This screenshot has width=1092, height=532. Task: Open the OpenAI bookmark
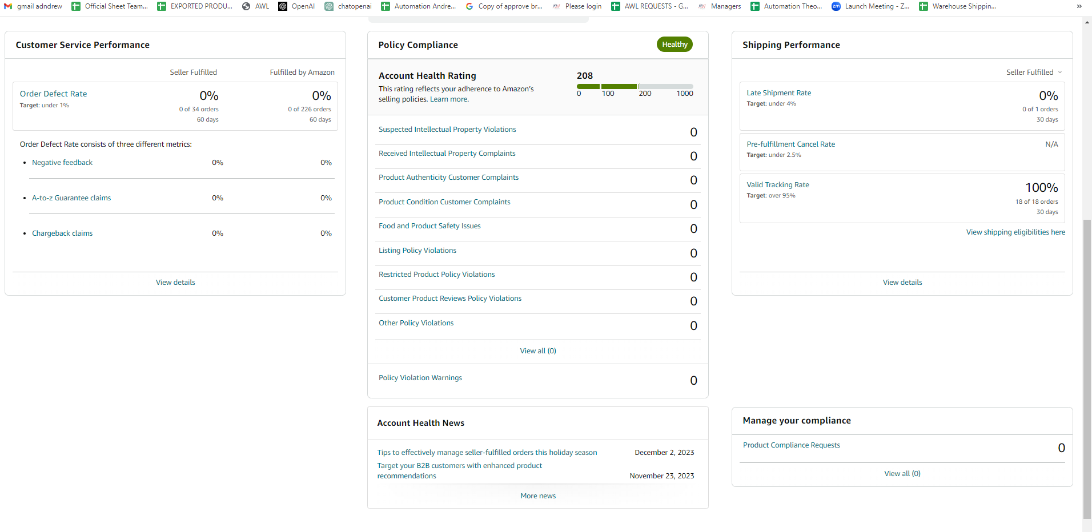point(296,6)
